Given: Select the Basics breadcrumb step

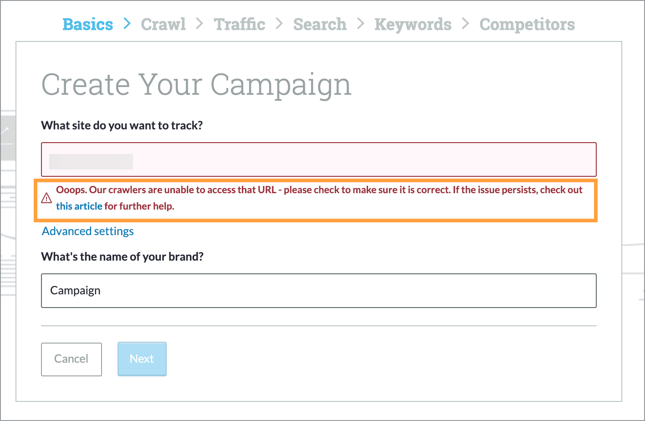Looking at the screenshot, I should [87, 25].
